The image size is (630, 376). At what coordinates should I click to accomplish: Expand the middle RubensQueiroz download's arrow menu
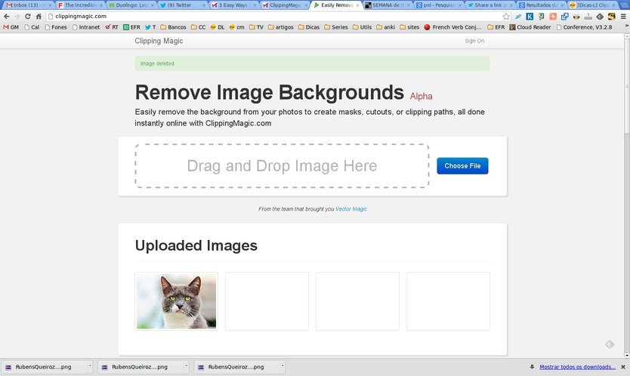(186, 366)
